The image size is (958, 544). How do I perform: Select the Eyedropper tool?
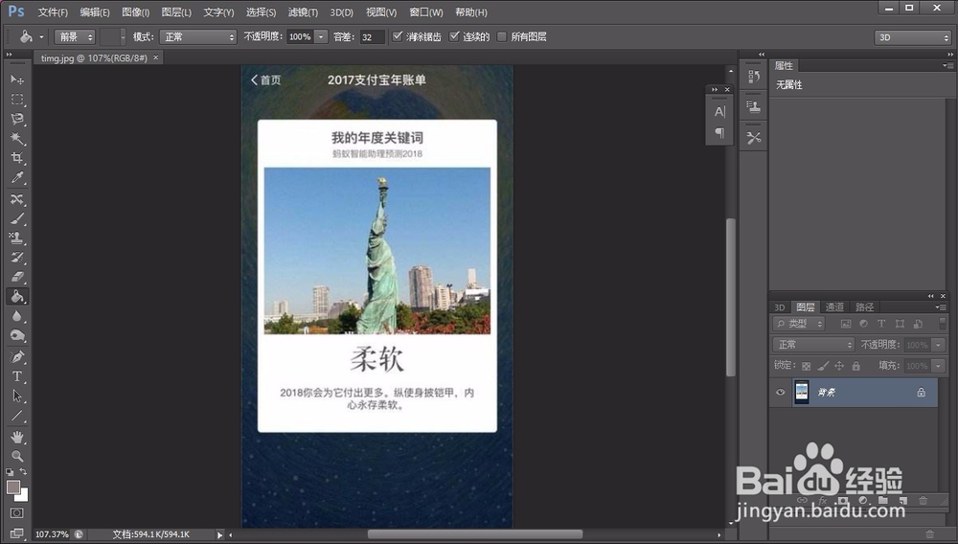coord(17,178)
